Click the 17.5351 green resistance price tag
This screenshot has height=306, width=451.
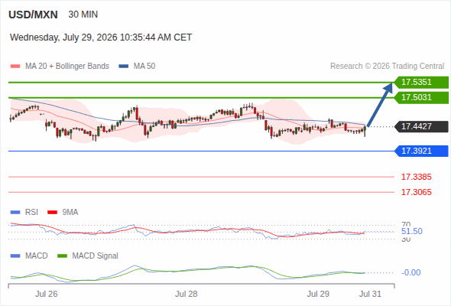(421, 83)
